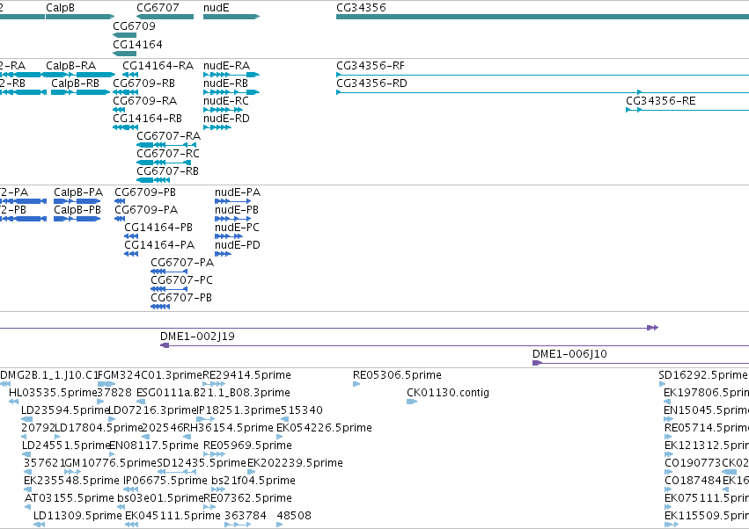
Task: Click protein CG6707-PB
Action: click(x=160, y=307)
